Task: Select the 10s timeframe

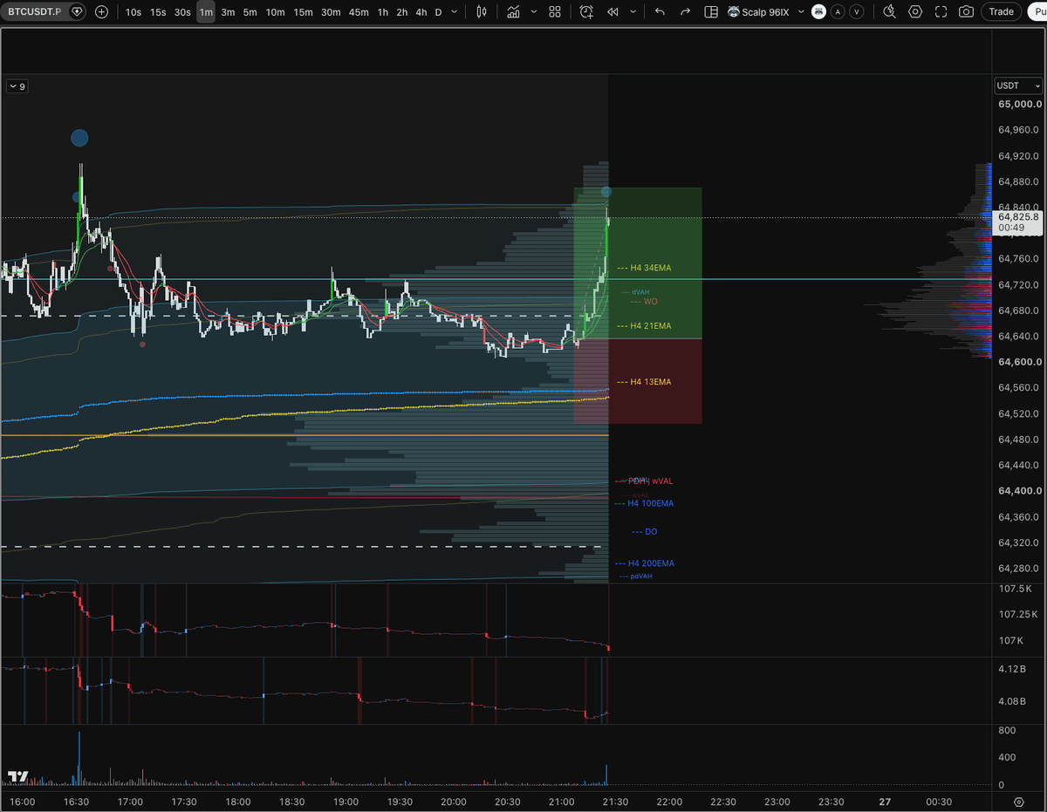Action: click(x=133, y=12)
